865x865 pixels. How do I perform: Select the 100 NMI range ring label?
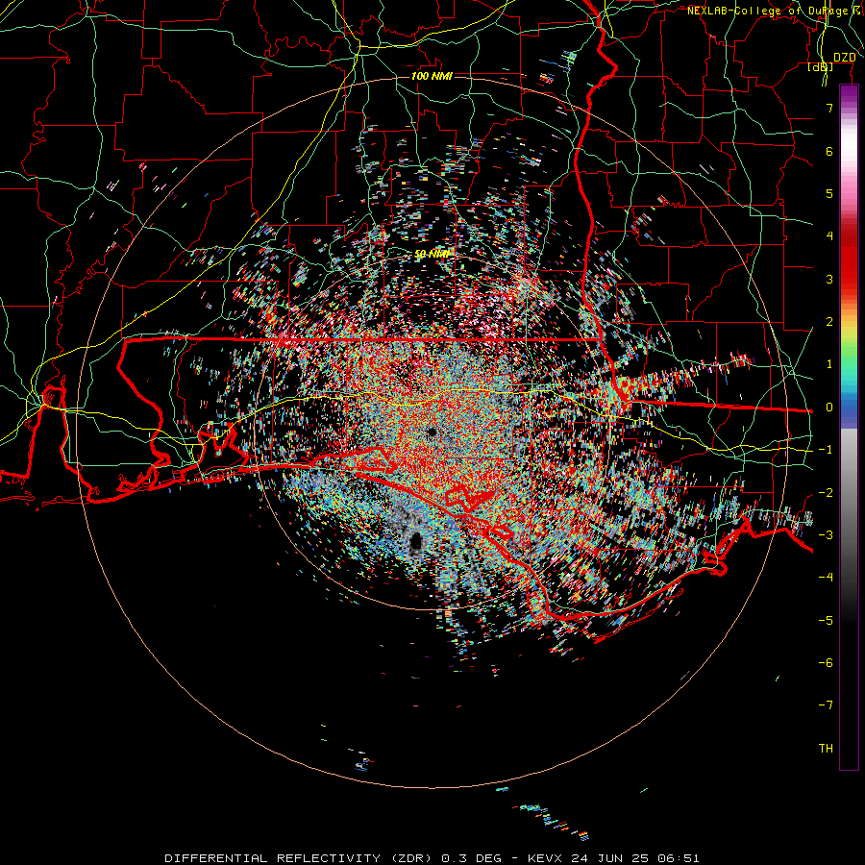pos(432,76)
